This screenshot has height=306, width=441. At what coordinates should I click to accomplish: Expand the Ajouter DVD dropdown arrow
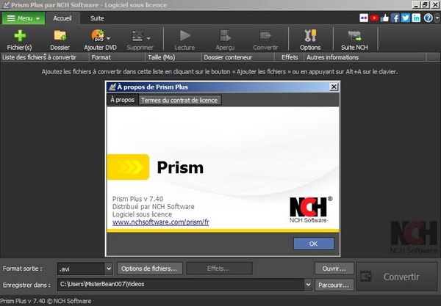click(x=109, y=38)
